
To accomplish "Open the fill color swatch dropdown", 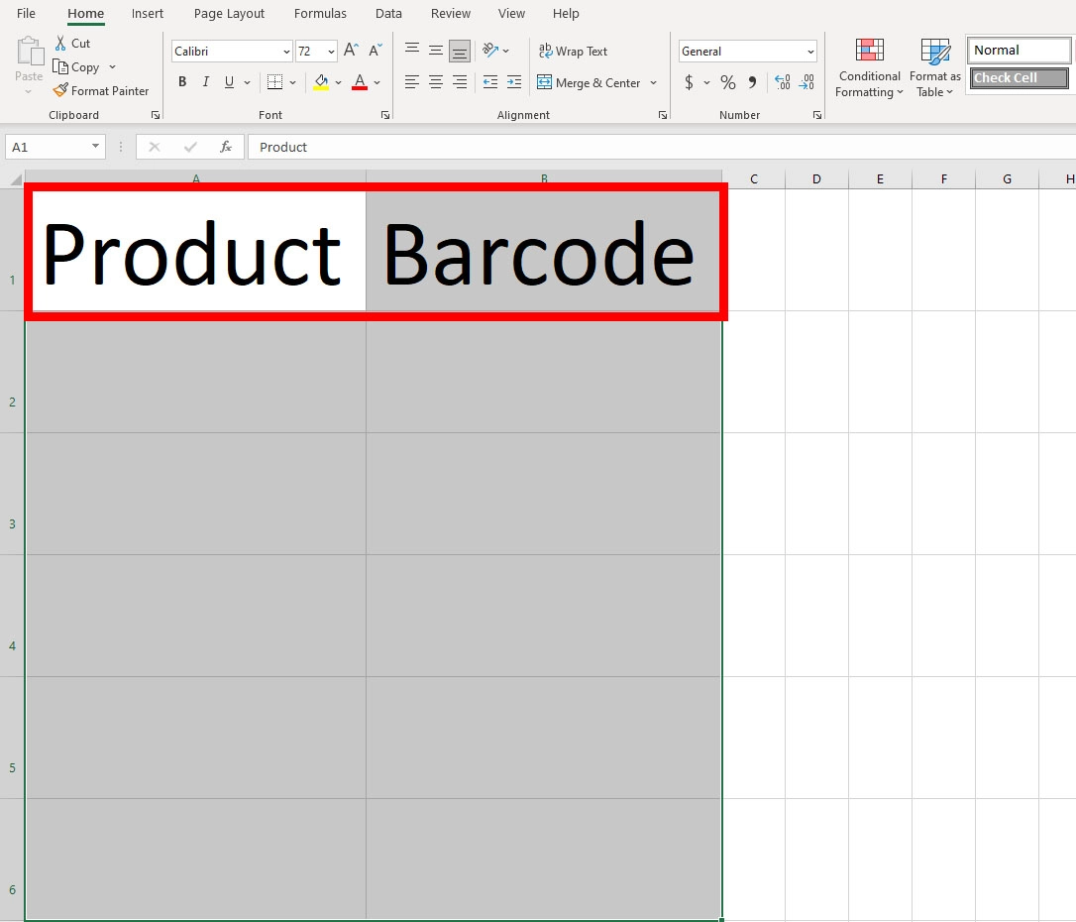I will [x=338, y=82].
